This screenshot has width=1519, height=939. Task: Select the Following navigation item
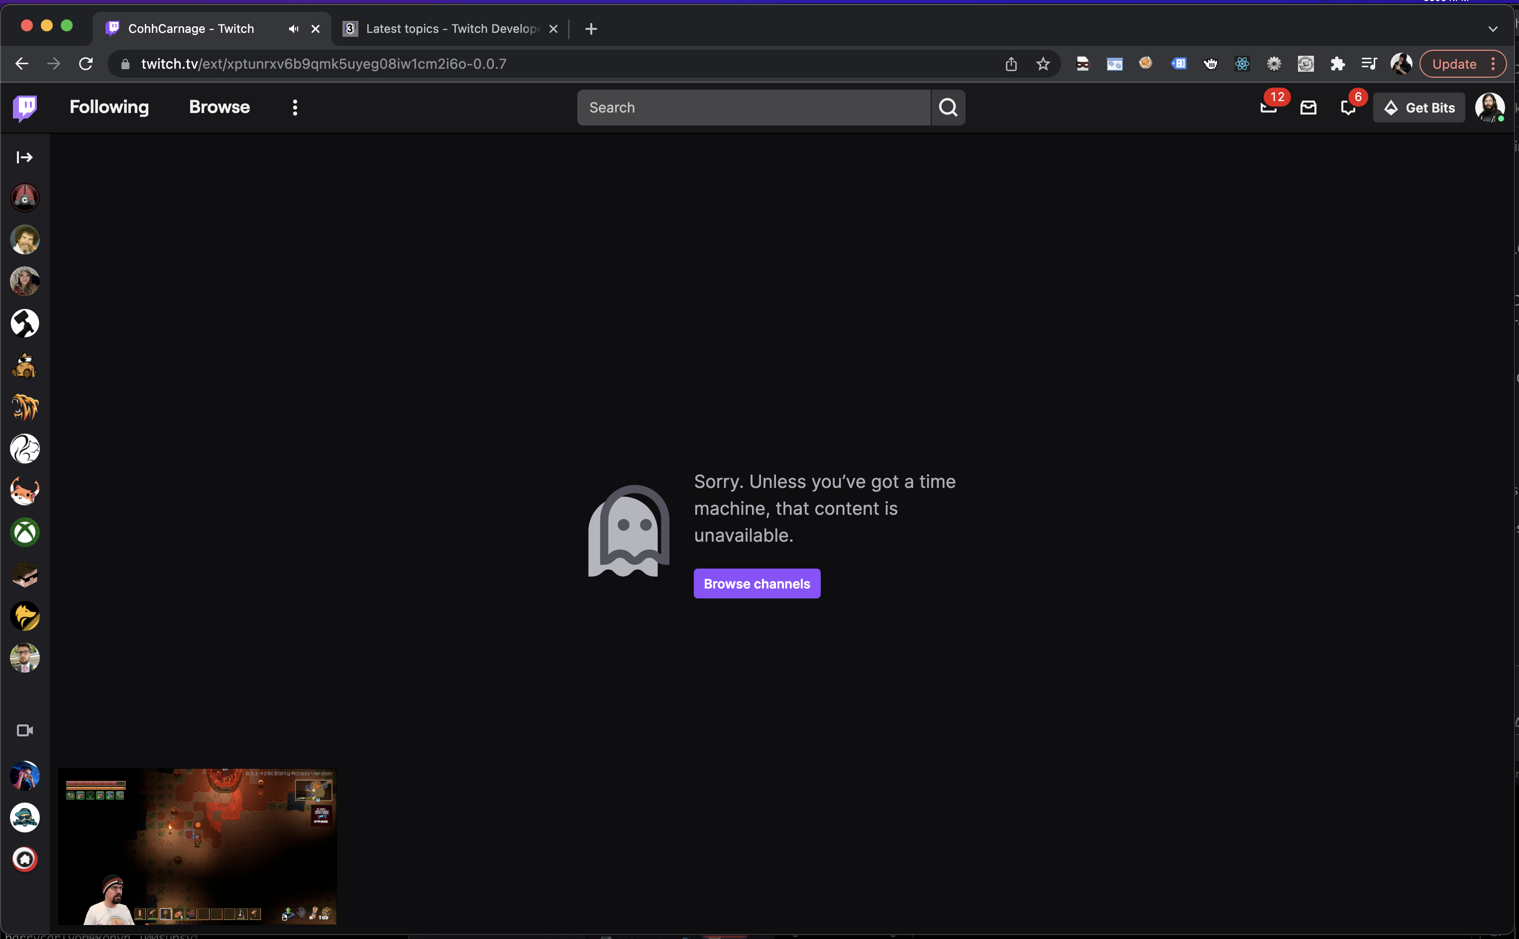108,107
